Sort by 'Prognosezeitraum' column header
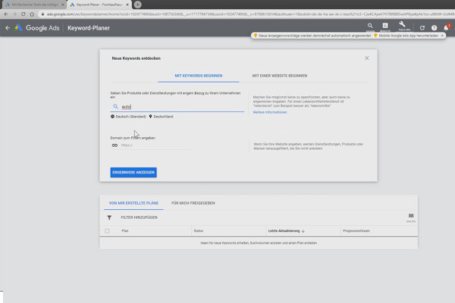 pyautogui.click(x=356, y=231)
